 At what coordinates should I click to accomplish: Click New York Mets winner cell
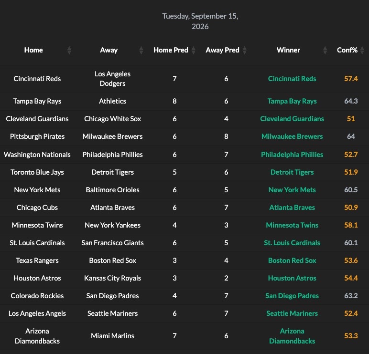point(292,190)
